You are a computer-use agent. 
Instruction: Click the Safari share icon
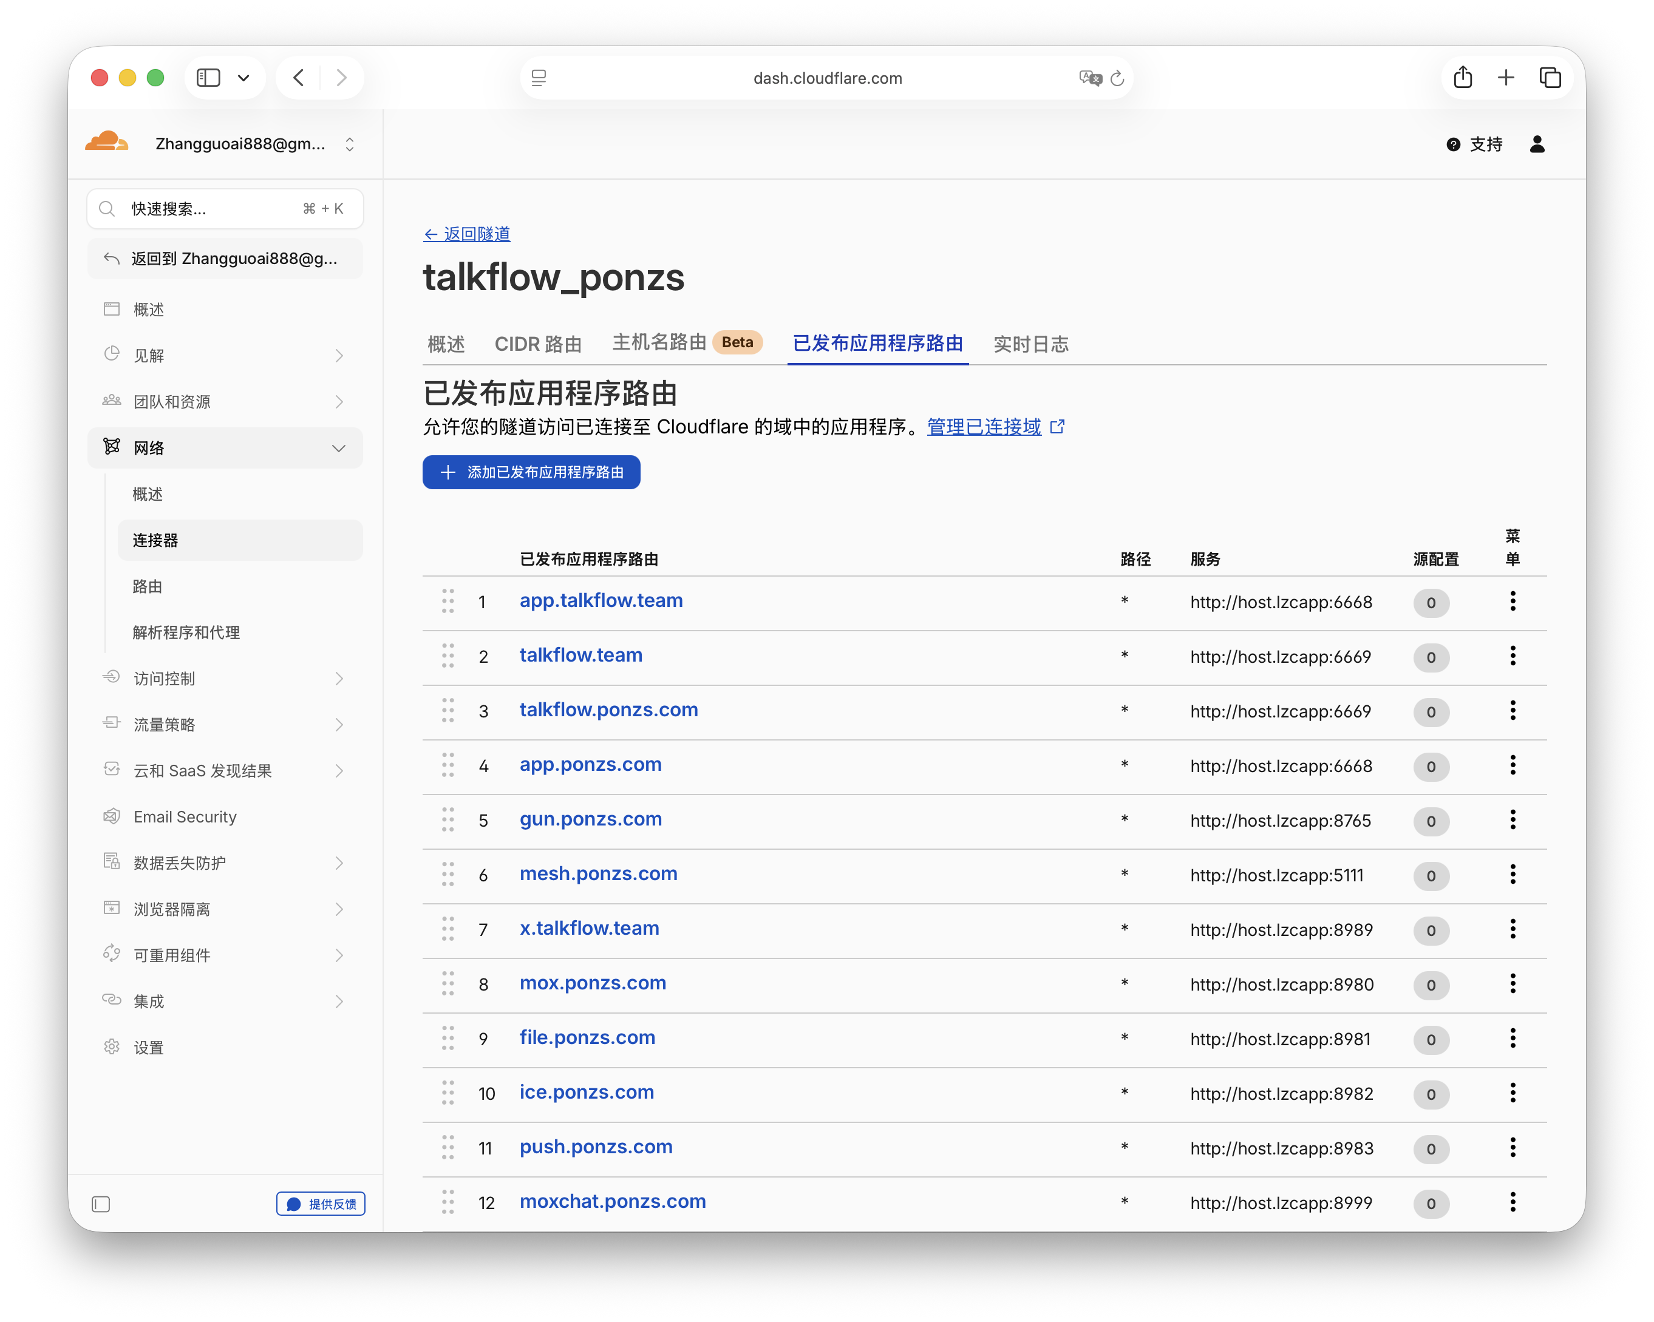click(1462, 76)
